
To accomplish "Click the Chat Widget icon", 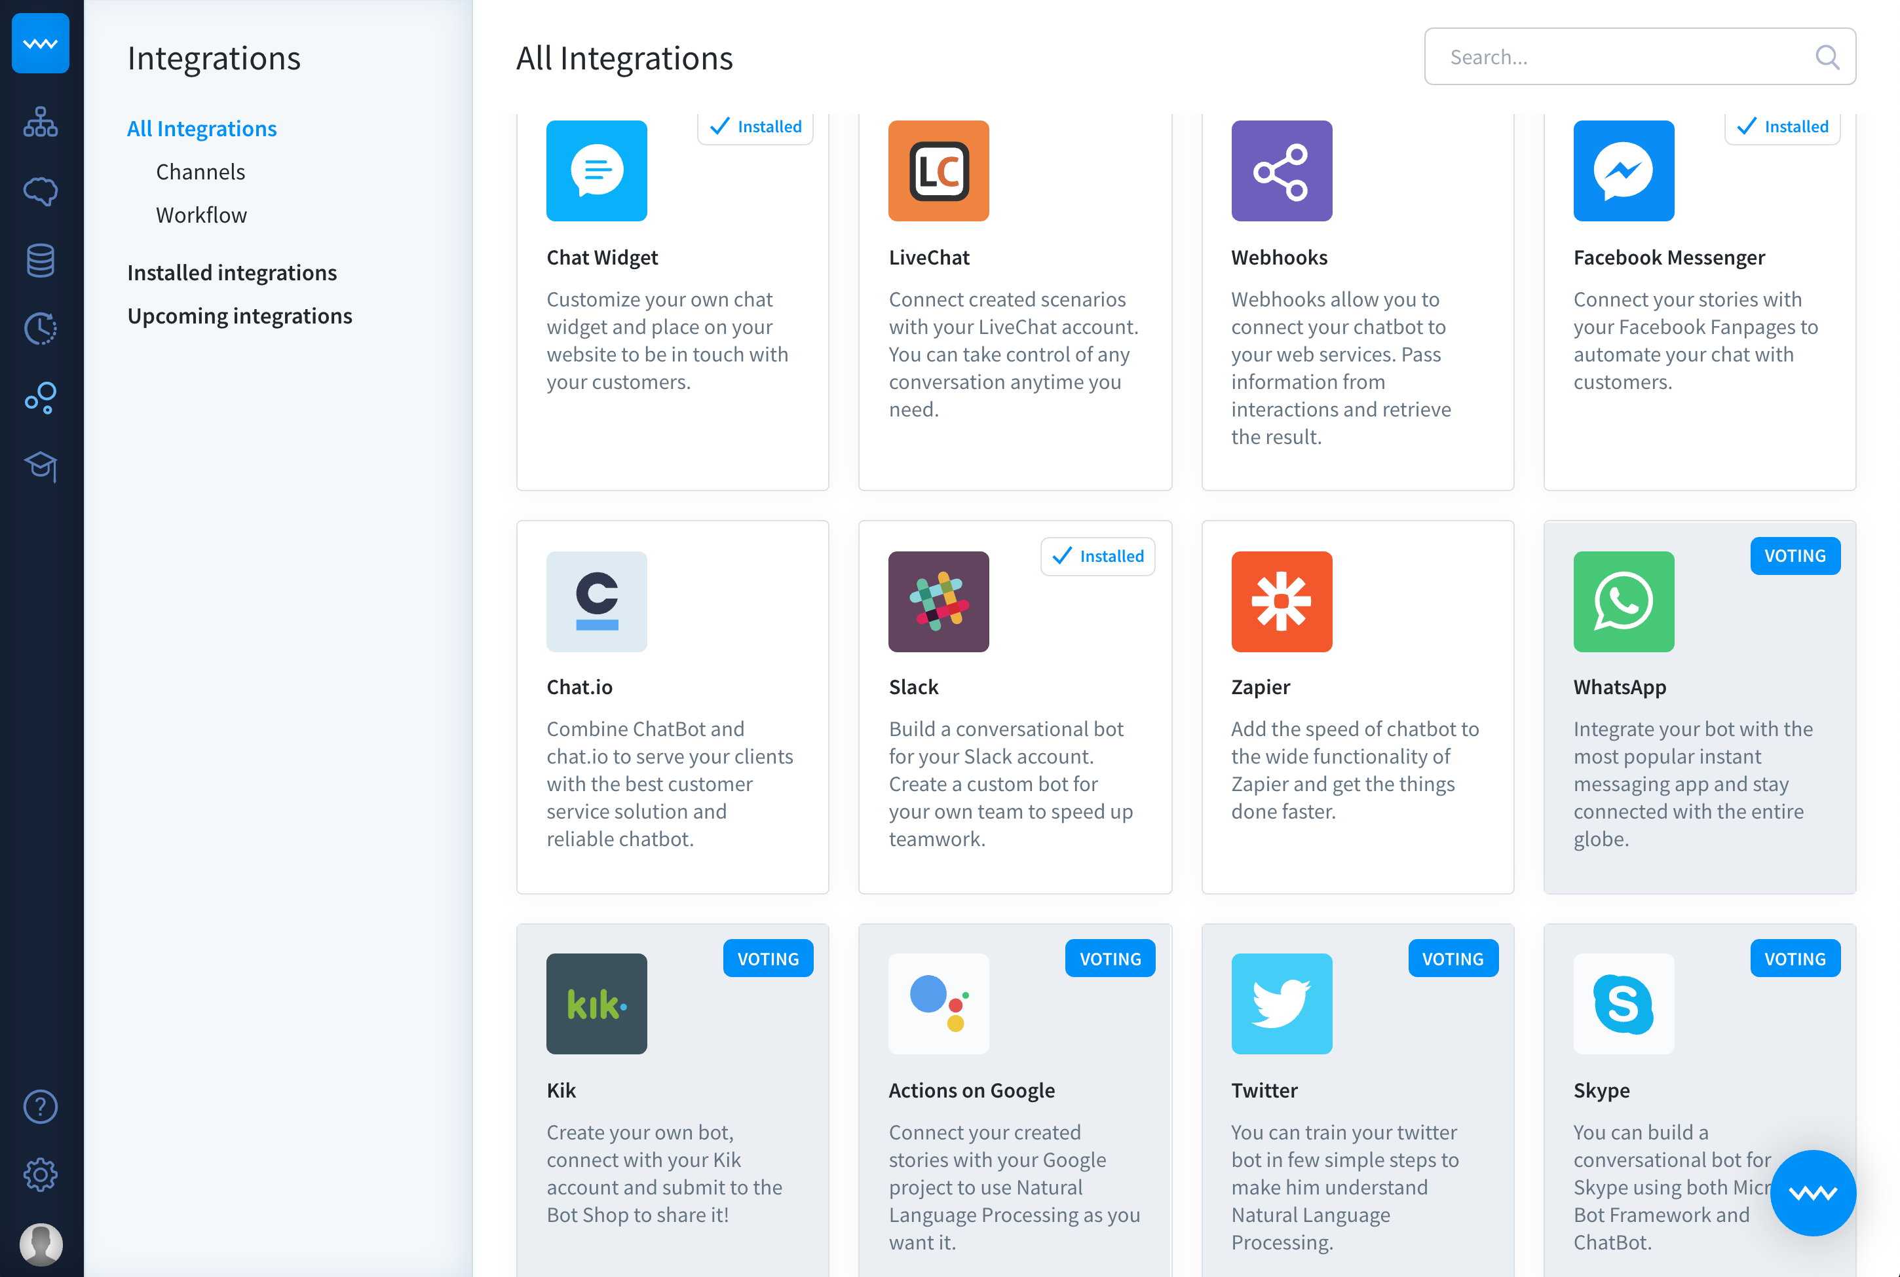I will point(596,171).
